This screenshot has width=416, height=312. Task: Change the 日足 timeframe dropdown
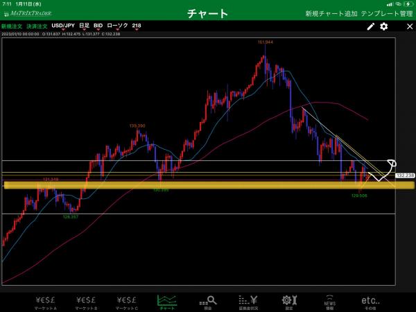[x=85, y=26]
